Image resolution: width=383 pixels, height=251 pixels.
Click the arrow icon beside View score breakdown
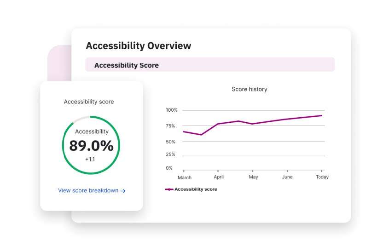tap(123, 191)
